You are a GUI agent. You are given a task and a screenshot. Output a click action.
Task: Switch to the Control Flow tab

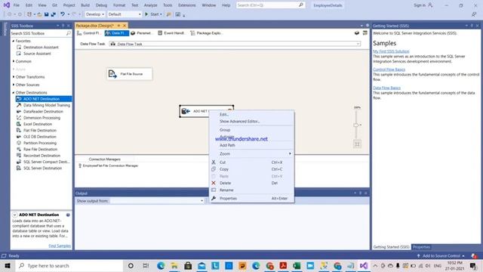(x=89, y=33)
